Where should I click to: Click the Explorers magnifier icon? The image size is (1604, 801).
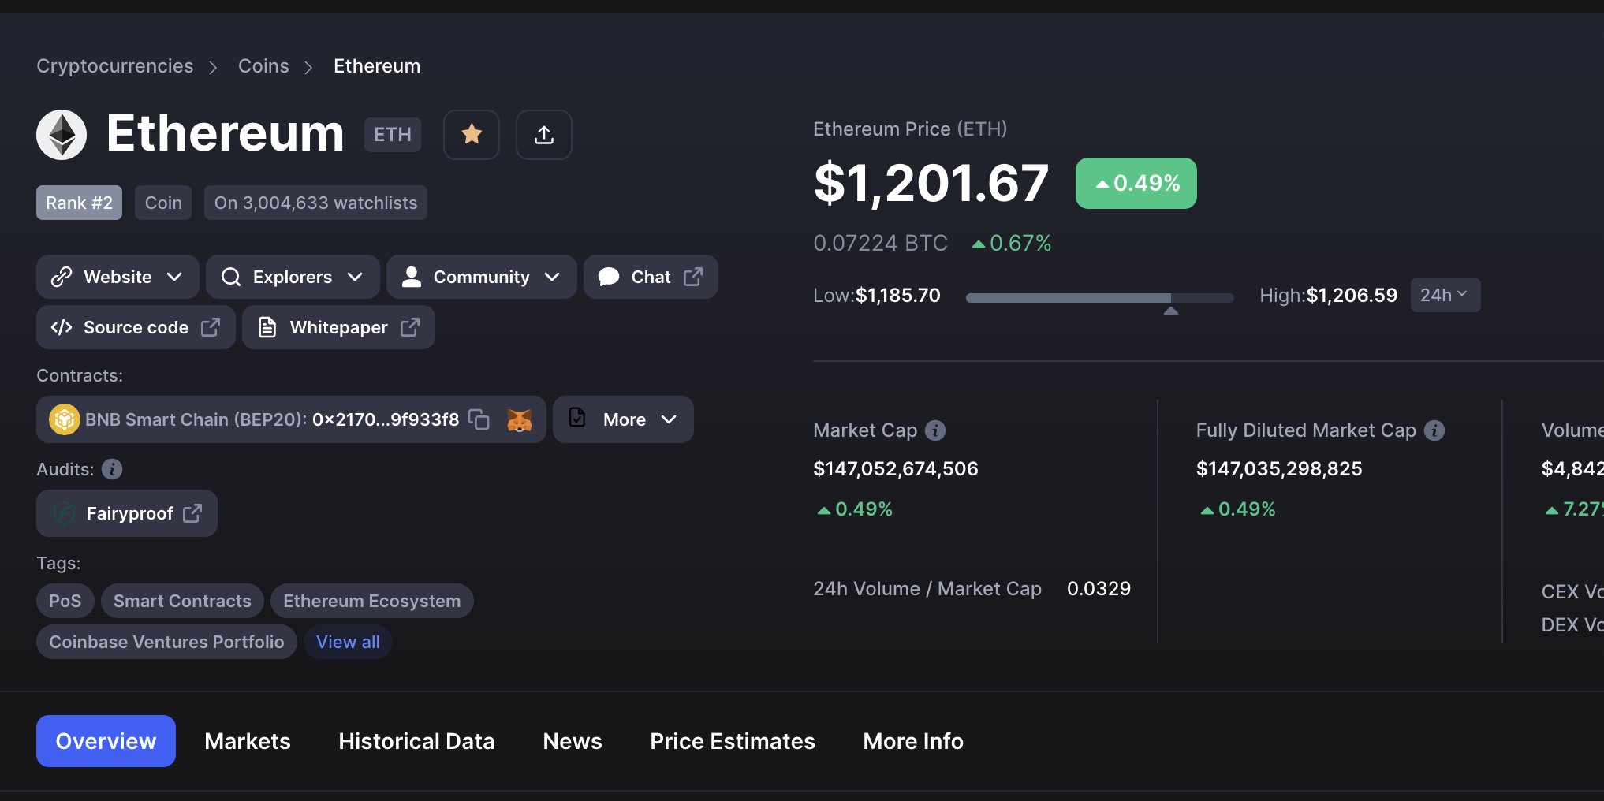pos(231,277)
